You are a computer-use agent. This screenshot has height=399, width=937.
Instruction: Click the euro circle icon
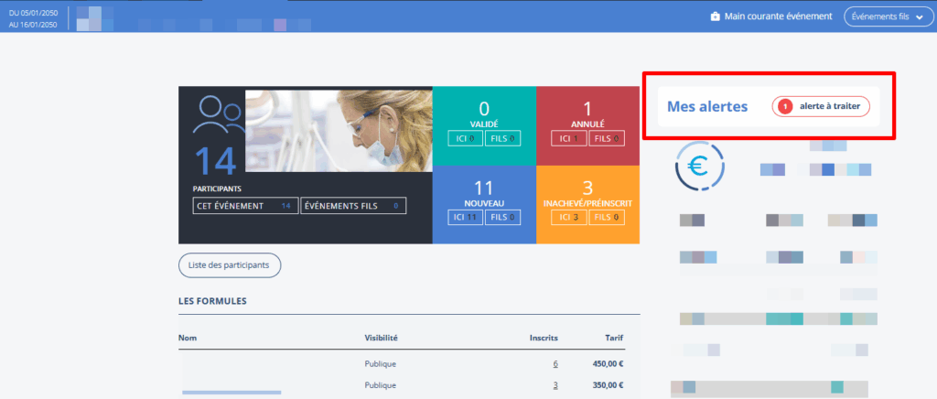tap(699, 168)
